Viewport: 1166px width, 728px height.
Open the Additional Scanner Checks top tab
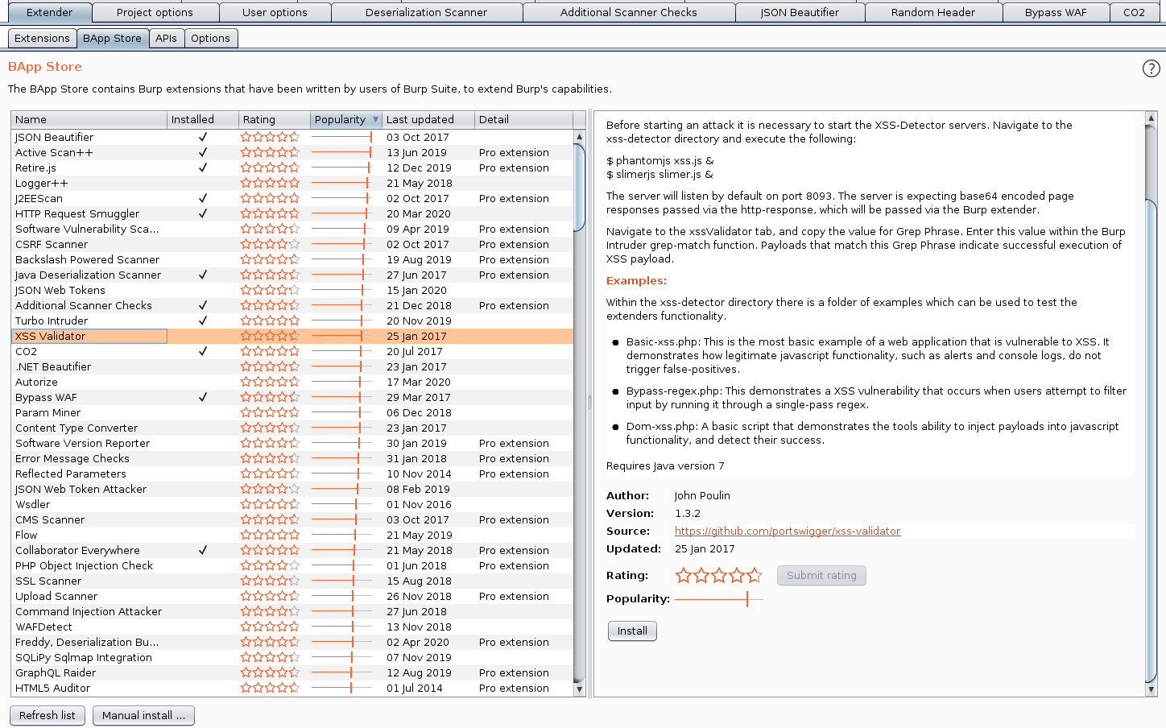pyautogui.click(x=629, y=12)
